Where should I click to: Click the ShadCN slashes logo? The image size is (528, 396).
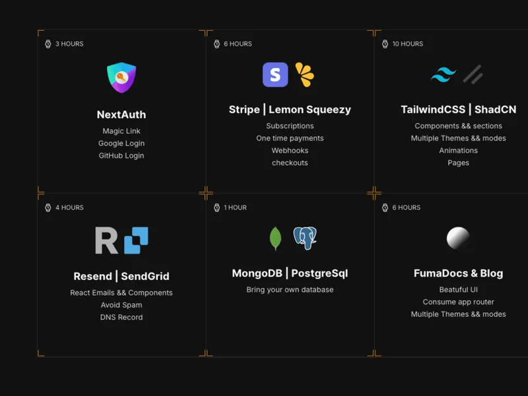pos(473,75)
